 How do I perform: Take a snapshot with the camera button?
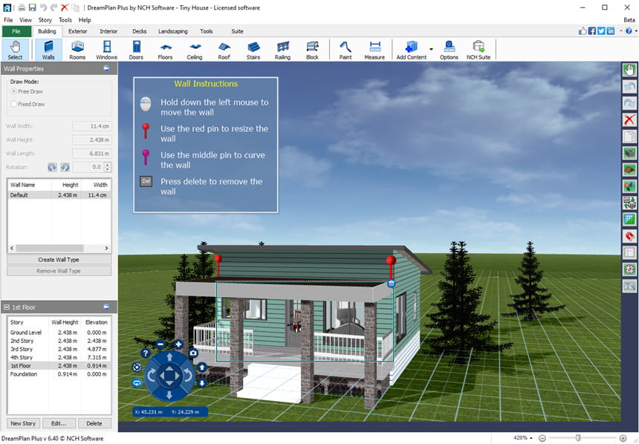(x=193, y=353)
